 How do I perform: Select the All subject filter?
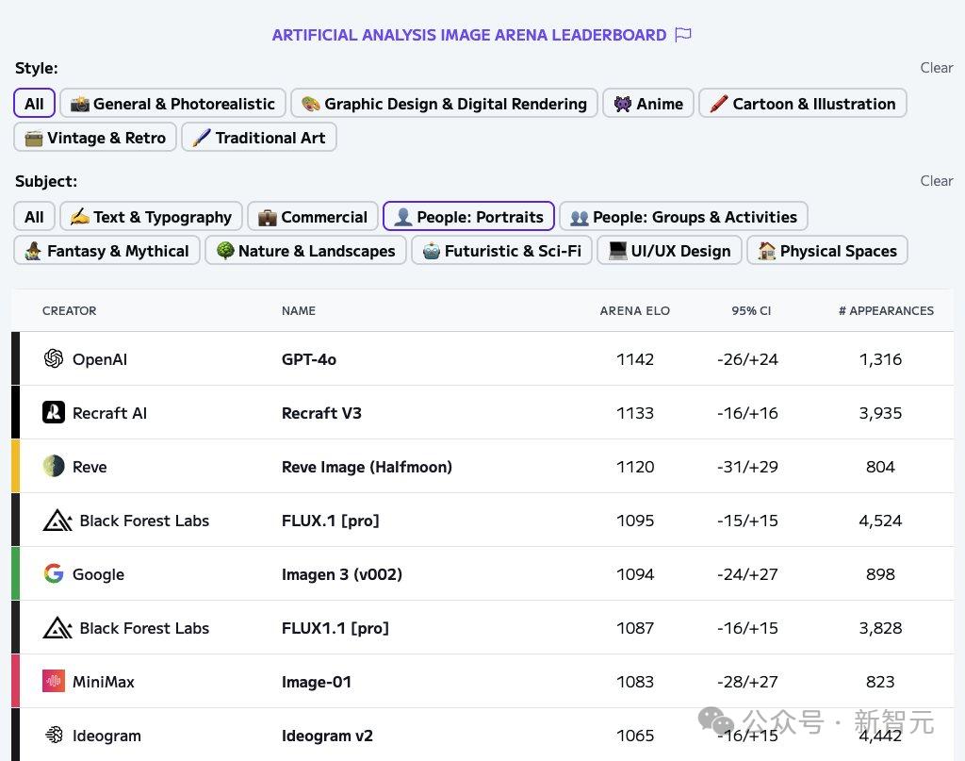[35, 217]
